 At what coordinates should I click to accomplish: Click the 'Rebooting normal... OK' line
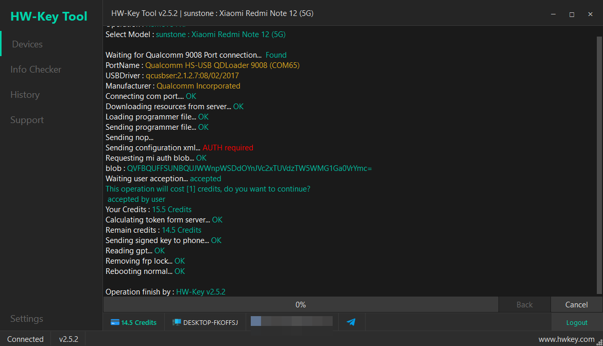pyautogui.click(x=145, y=271)
